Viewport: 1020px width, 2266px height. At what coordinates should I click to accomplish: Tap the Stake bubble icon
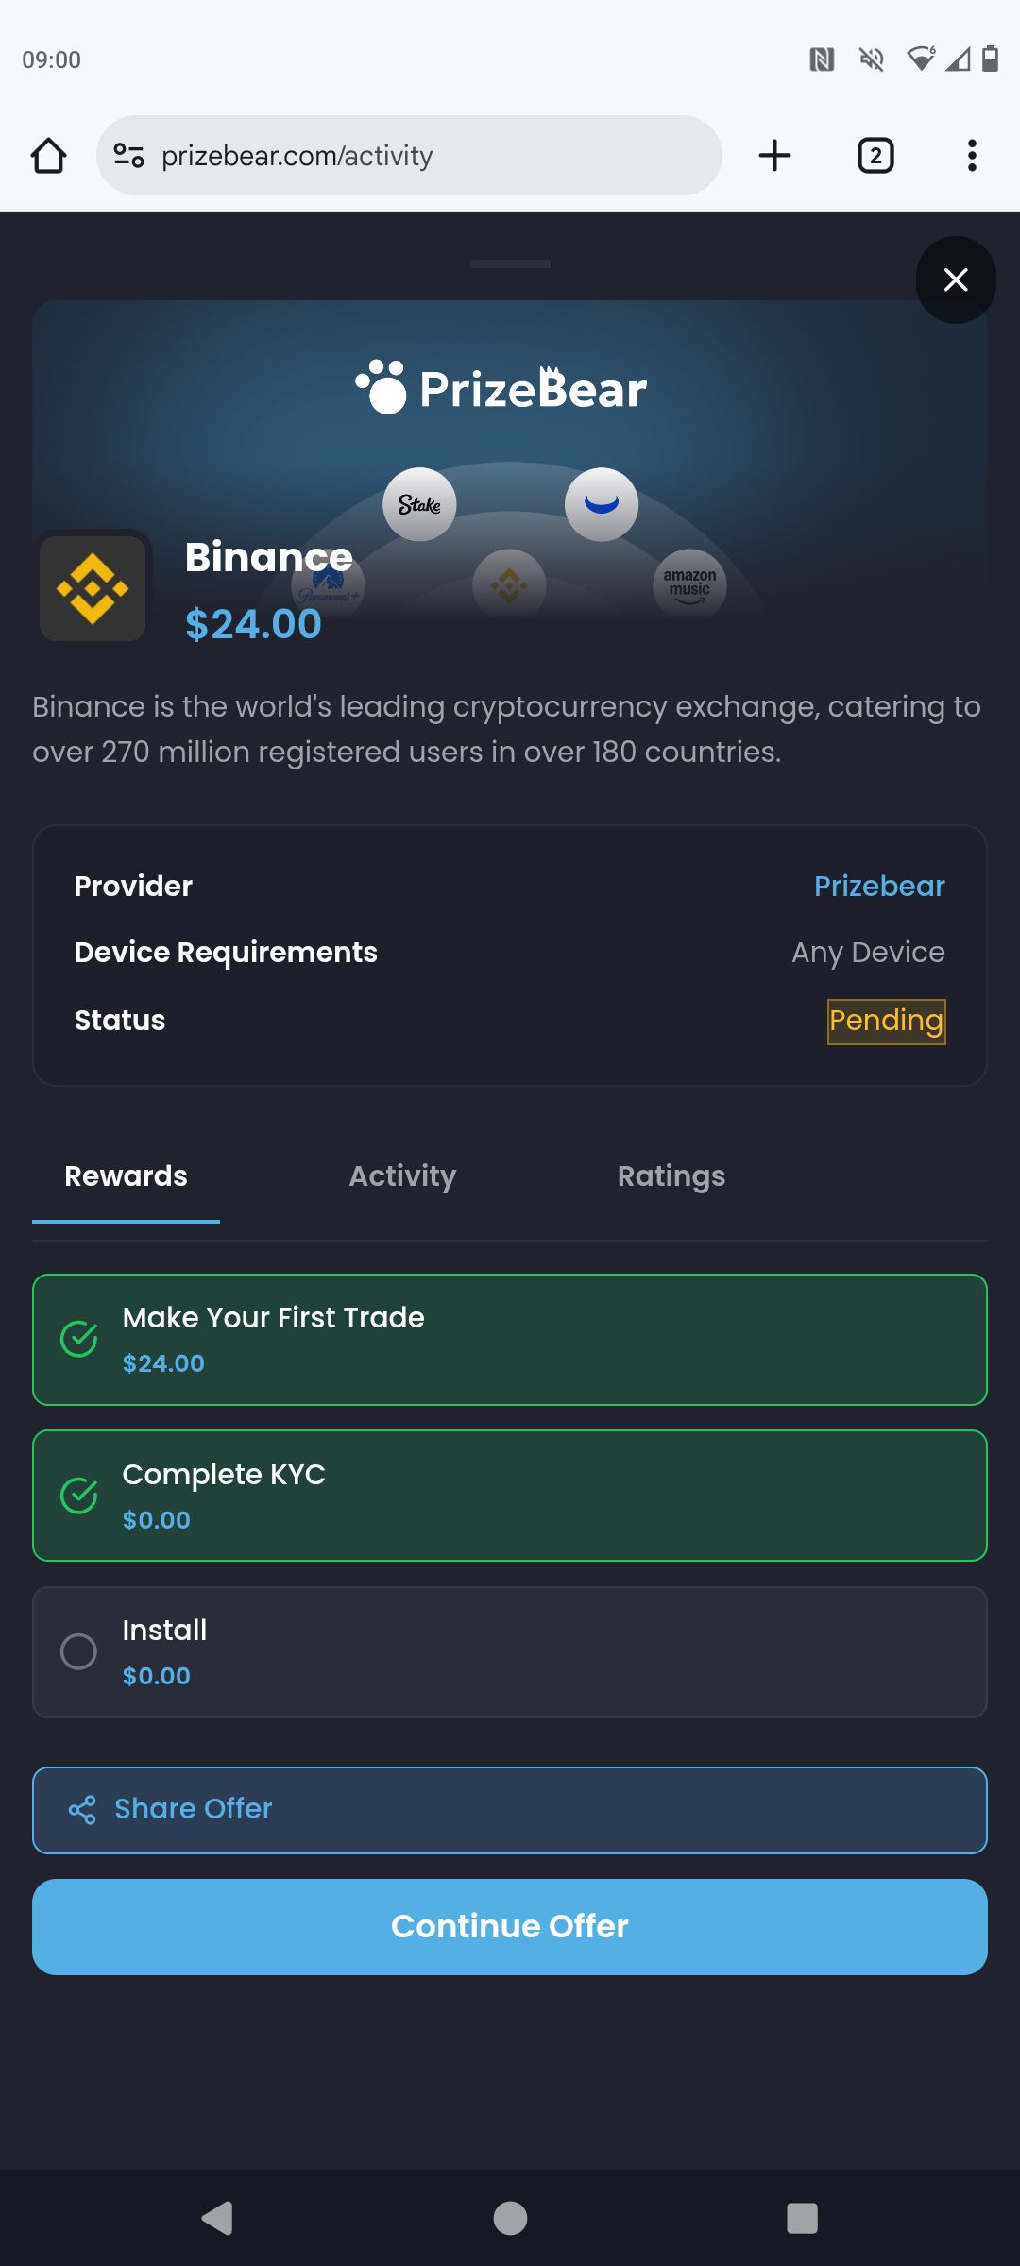click(419, 504)
